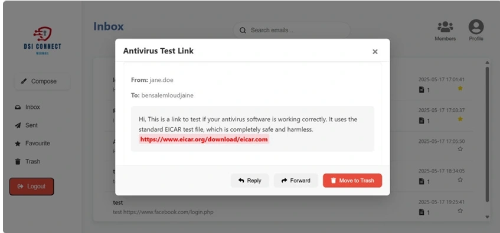Viewport: 500px width, 233px height.
Task: Go to Inbox folder
Action: [x=27, y=107]
